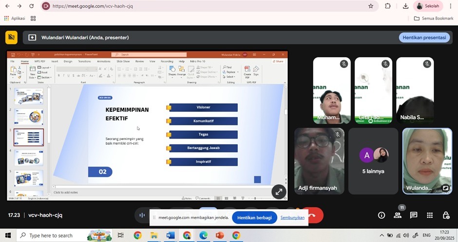The image size is (458, 242).
Task: Open PowerPoint from the Windows taskbar
Action: [219, 236]
